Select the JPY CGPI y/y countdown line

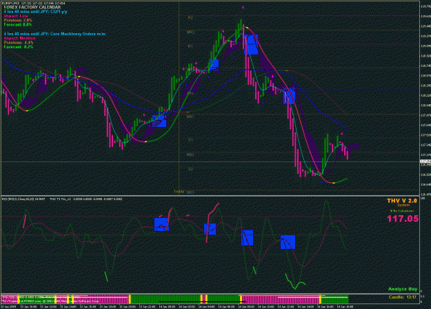coord(35,12)
